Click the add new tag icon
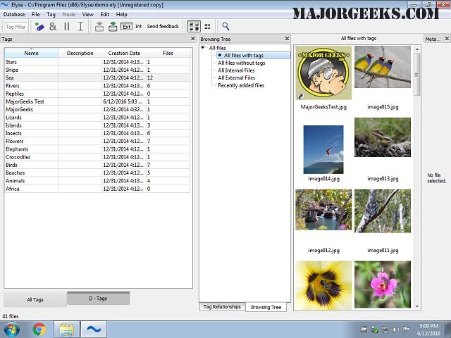This screenshot has height=338, width=451. [x=39, y=27]
